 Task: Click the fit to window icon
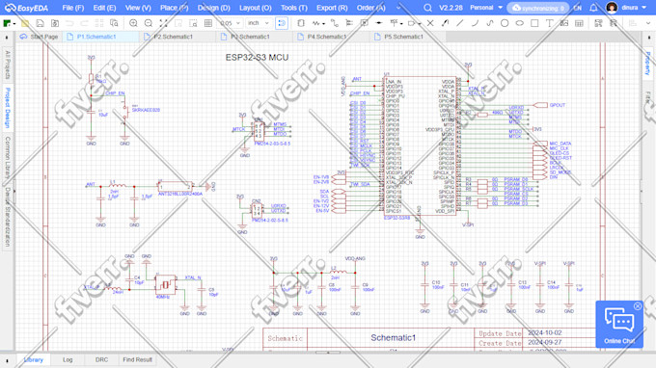(x=164, y=23)
